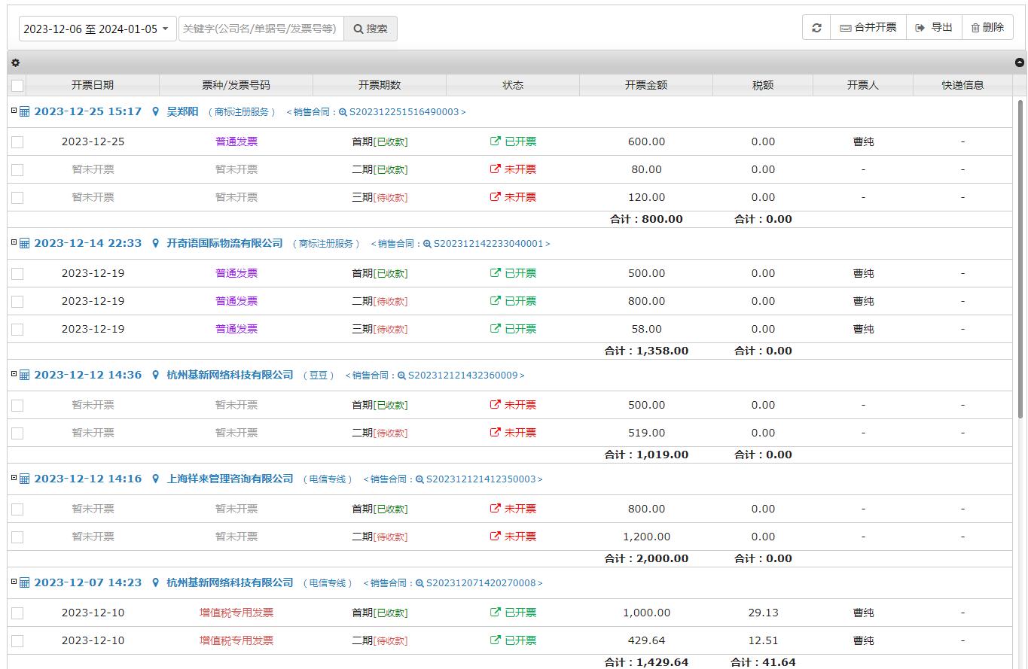This screenshot has width=1028, height=669.
Task: Click calculator icon for 2023-12-14 22:33 group
Action: 24,244
